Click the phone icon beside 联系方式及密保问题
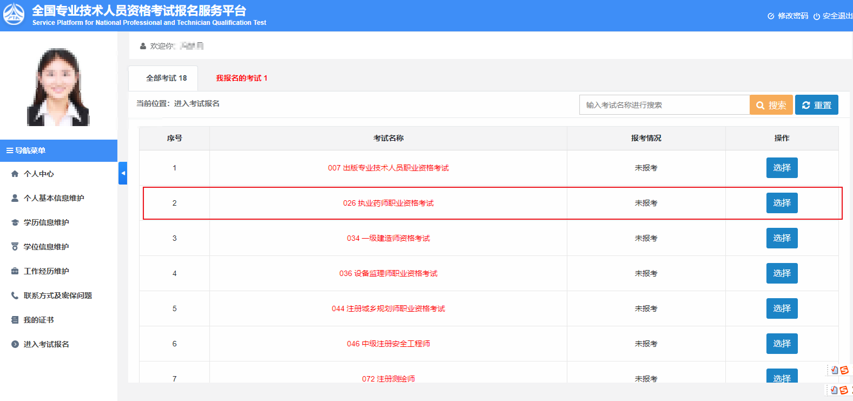The height and width of the screenshot is (401, 853). click(x=15, y=295)
